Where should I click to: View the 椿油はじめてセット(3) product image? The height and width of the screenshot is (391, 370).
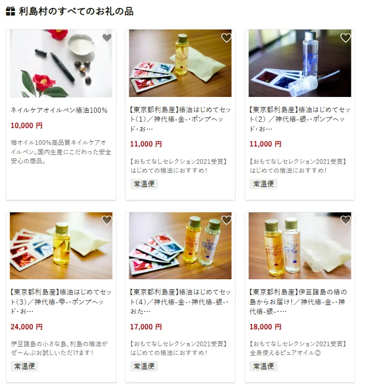point(61,246)
